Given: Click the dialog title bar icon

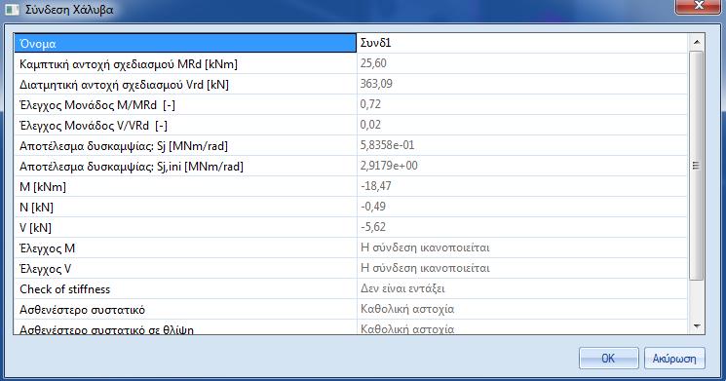Looking at the screenshot, I should 12,10.
